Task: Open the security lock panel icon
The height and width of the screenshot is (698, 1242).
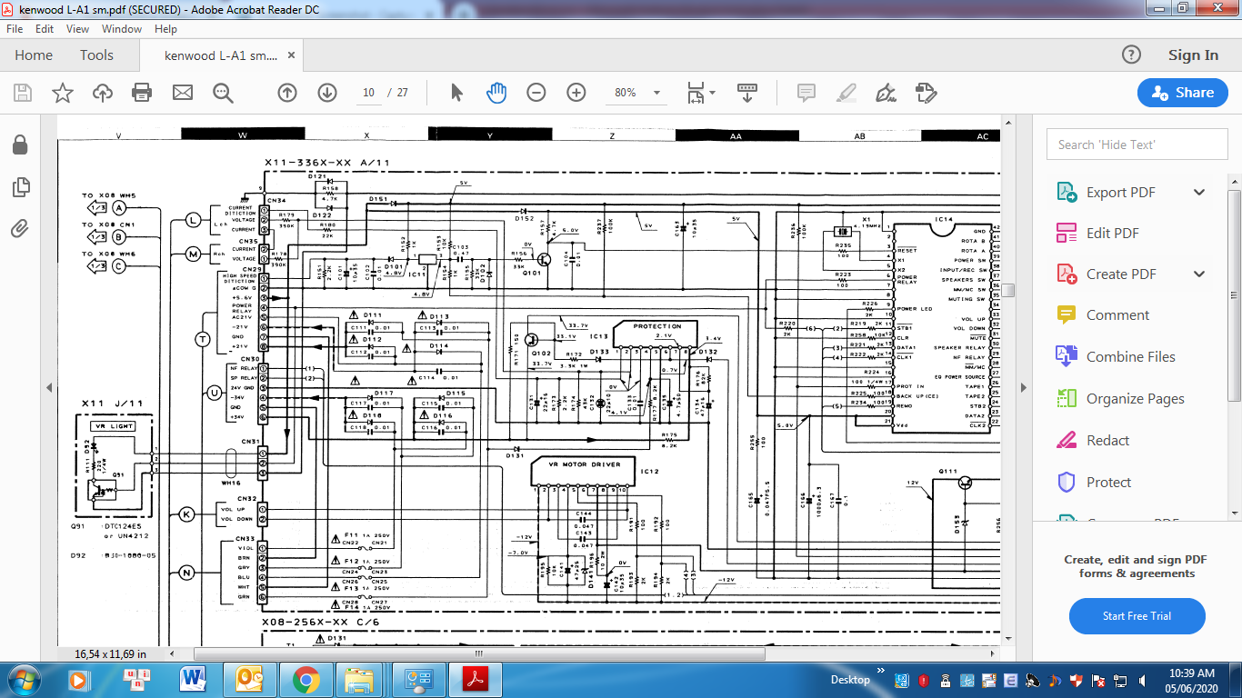Action: tap(20, 145)
